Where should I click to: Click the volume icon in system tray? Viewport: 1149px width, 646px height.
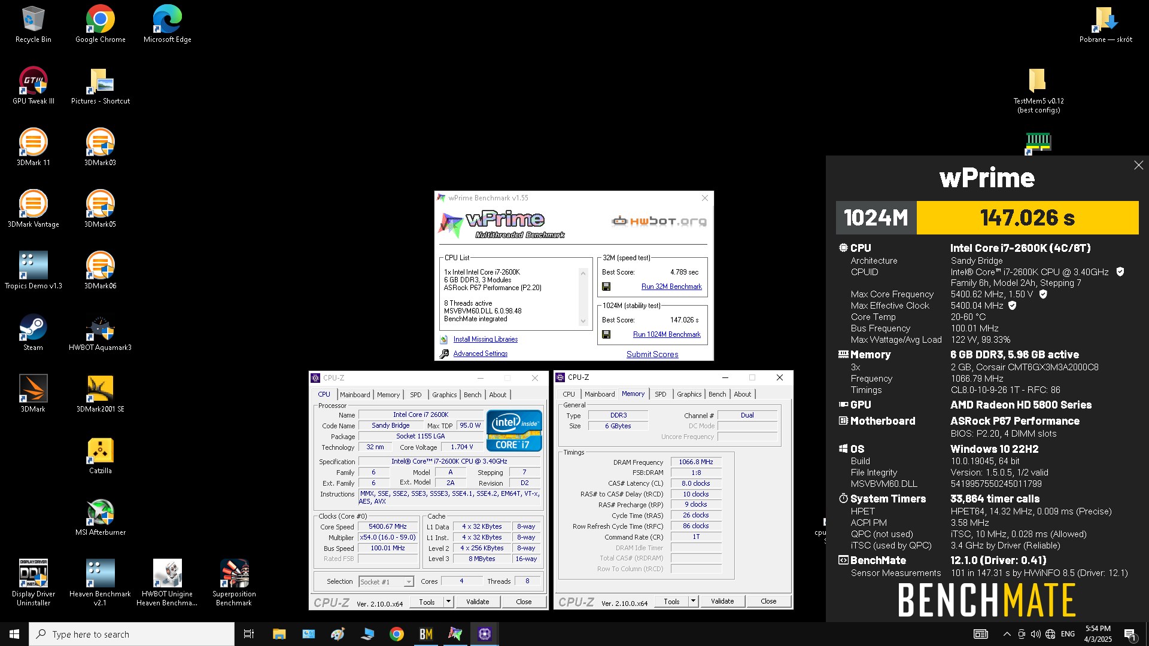click(x=1036, y=634)
